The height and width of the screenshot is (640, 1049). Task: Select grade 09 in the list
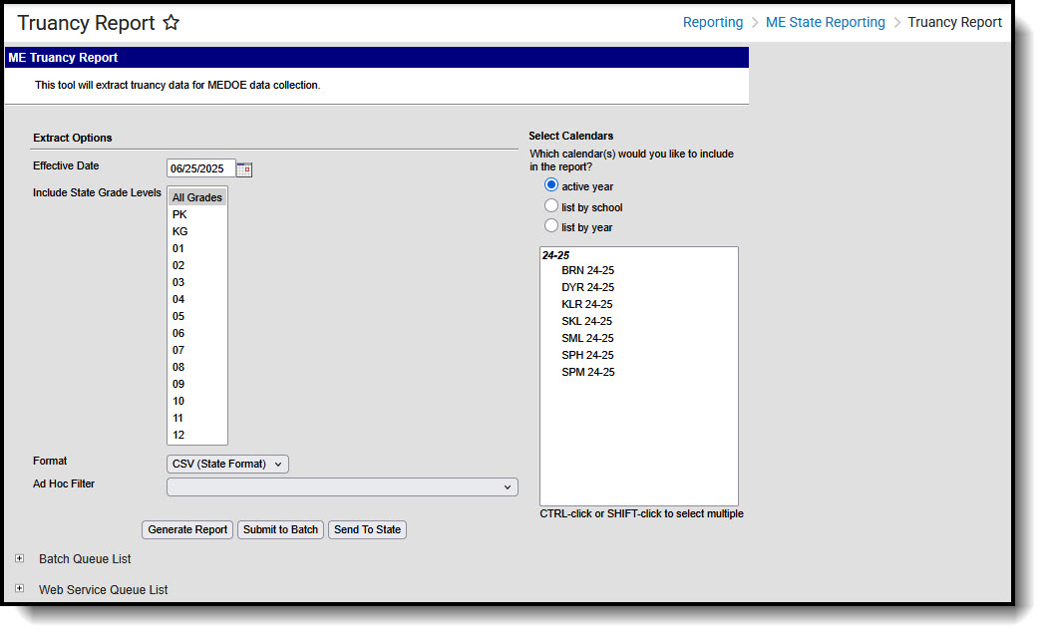[x=197, y=384]
